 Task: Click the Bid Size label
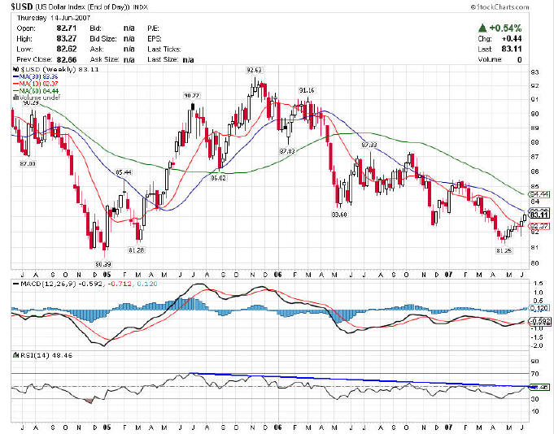103,39
